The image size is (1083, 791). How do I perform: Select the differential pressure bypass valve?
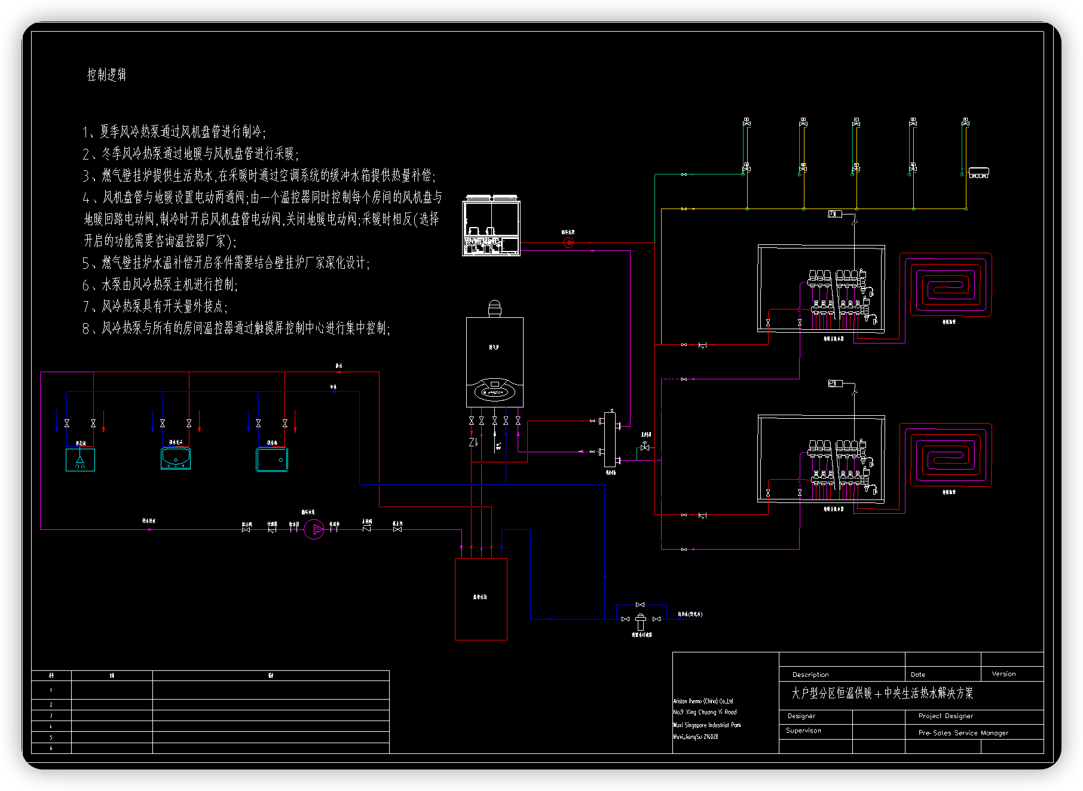[645, 446]
